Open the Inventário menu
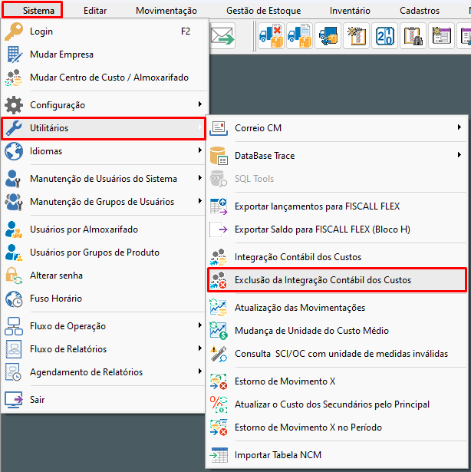 pos(350,11)
